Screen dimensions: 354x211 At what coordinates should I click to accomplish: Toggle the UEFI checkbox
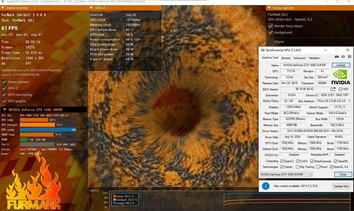340,89
